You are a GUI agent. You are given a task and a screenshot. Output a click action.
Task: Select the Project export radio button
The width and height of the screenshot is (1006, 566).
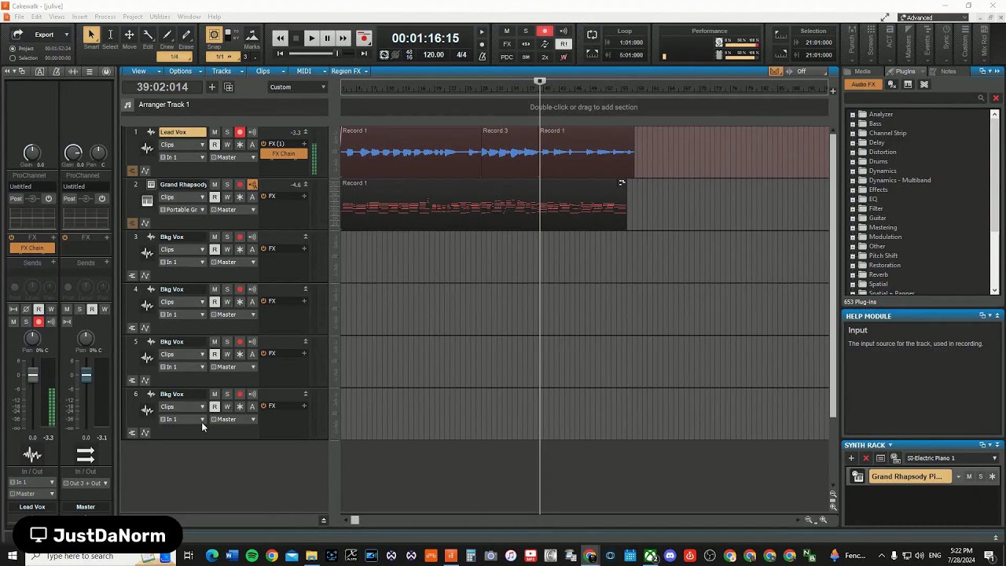click(x=12, y=49)
